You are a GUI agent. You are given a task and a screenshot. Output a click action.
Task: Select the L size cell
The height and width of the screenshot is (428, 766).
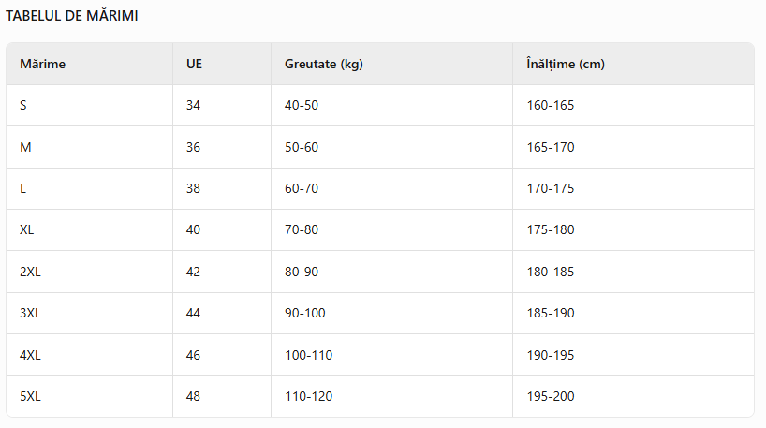(x=23, y=188)
